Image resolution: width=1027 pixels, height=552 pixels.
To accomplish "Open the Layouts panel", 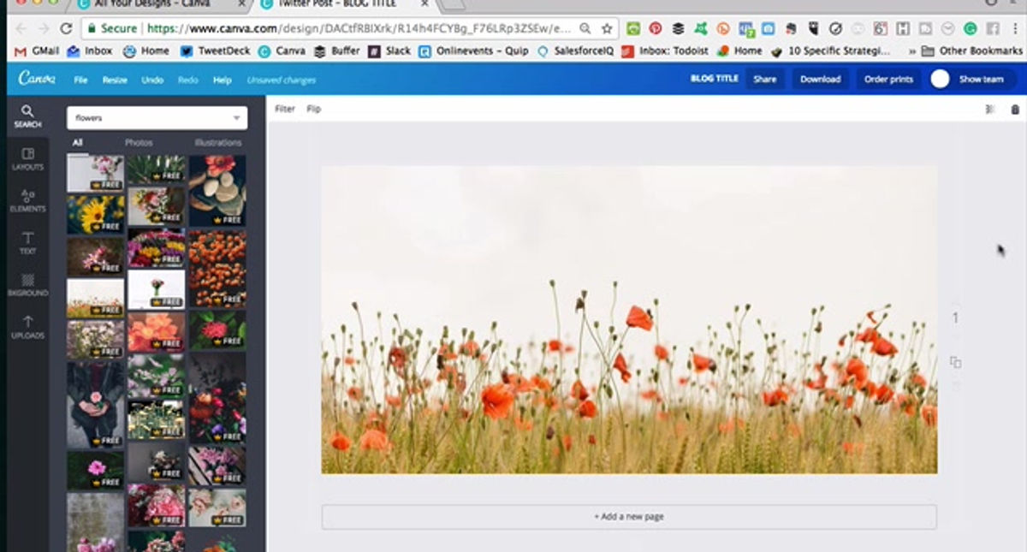I will coord(27,158).
